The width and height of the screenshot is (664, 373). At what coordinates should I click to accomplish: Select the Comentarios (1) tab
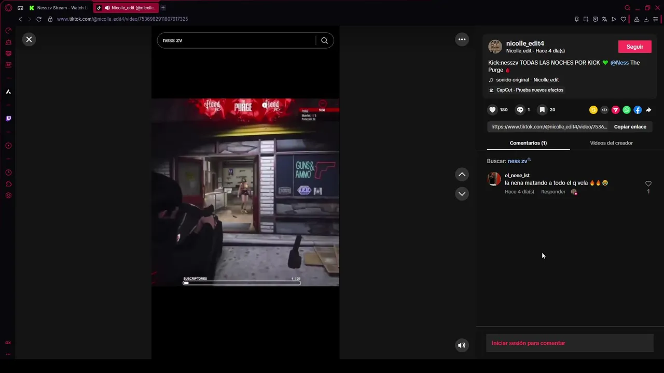point(528,143)
